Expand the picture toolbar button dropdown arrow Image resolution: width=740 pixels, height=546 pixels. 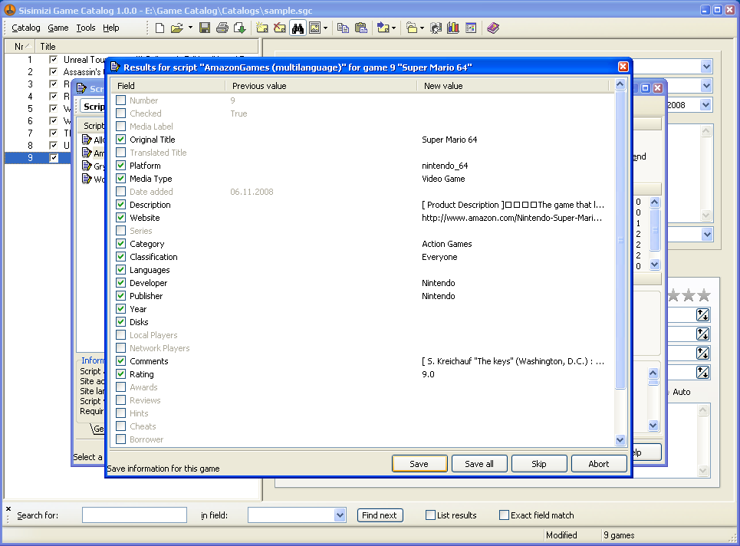[326, 28]
